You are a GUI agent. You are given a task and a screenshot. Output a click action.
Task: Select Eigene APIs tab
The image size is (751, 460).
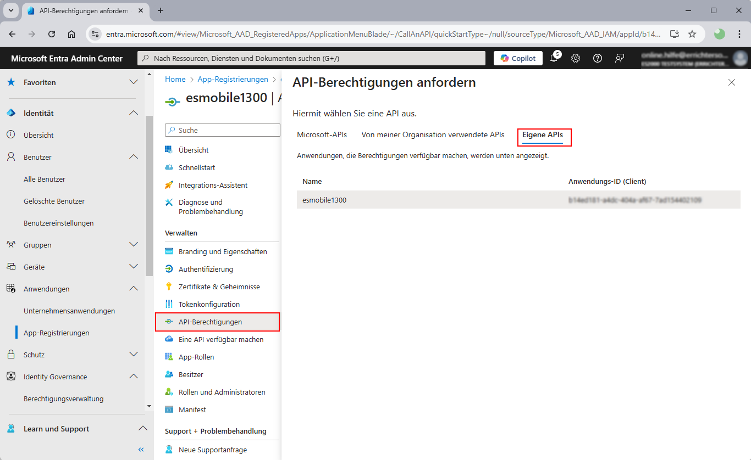click(543, 135)
